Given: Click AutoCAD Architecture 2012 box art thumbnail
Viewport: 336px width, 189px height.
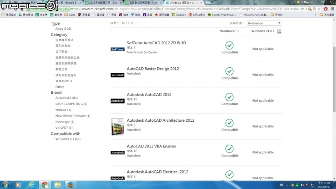Looking at the screenshot, I should click(x=118, y=126).
